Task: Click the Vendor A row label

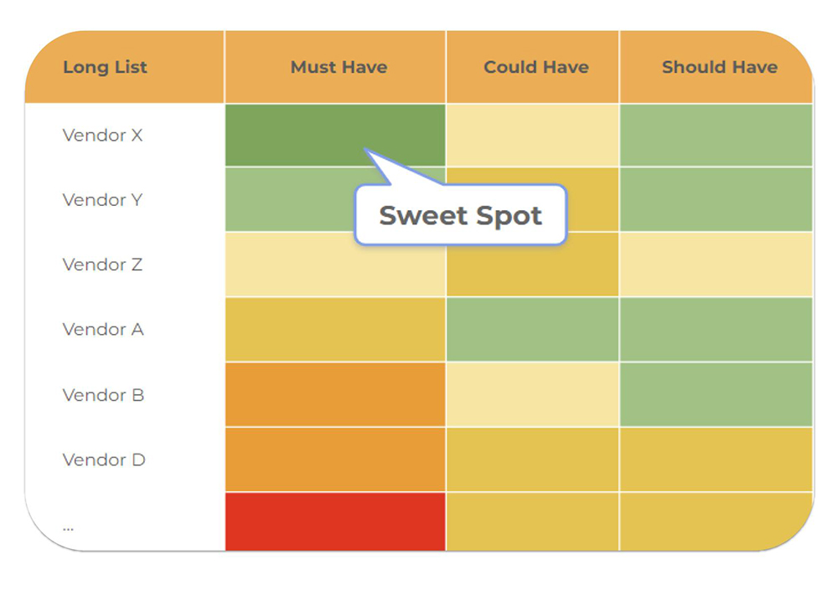Action: (103, 330)
